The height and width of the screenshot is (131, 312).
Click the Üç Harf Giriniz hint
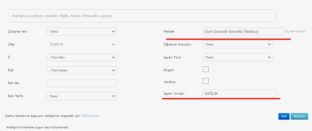(x=295, y=32)
